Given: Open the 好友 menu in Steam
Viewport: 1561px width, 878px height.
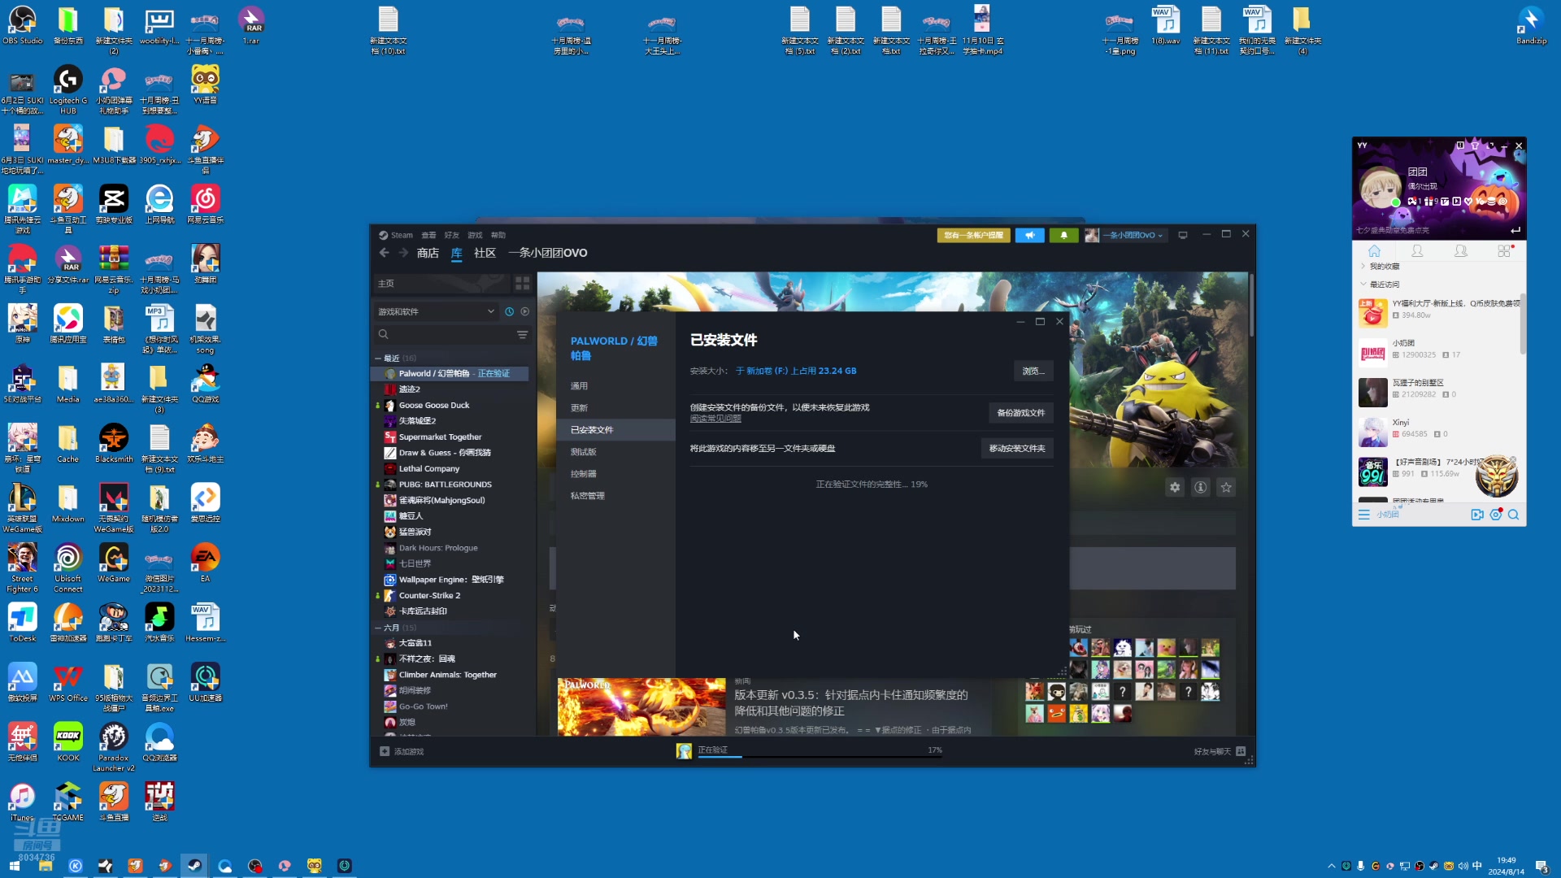Looking at the screenshot, I should [x=452, y=235].
